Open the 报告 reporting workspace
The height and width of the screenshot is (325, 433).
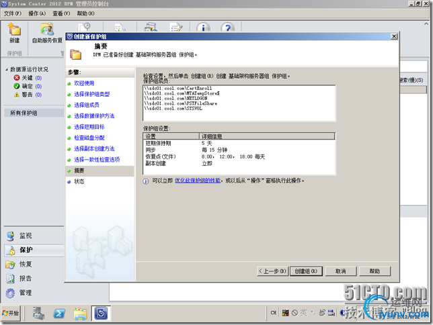[34, 279]
